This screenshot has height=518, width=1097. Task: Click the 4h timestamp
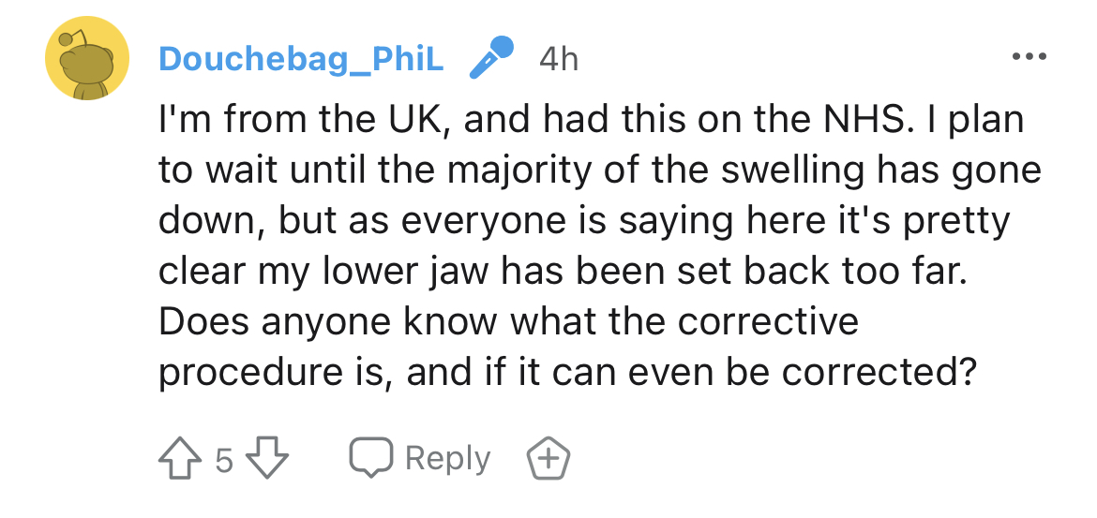coord(559,59)
